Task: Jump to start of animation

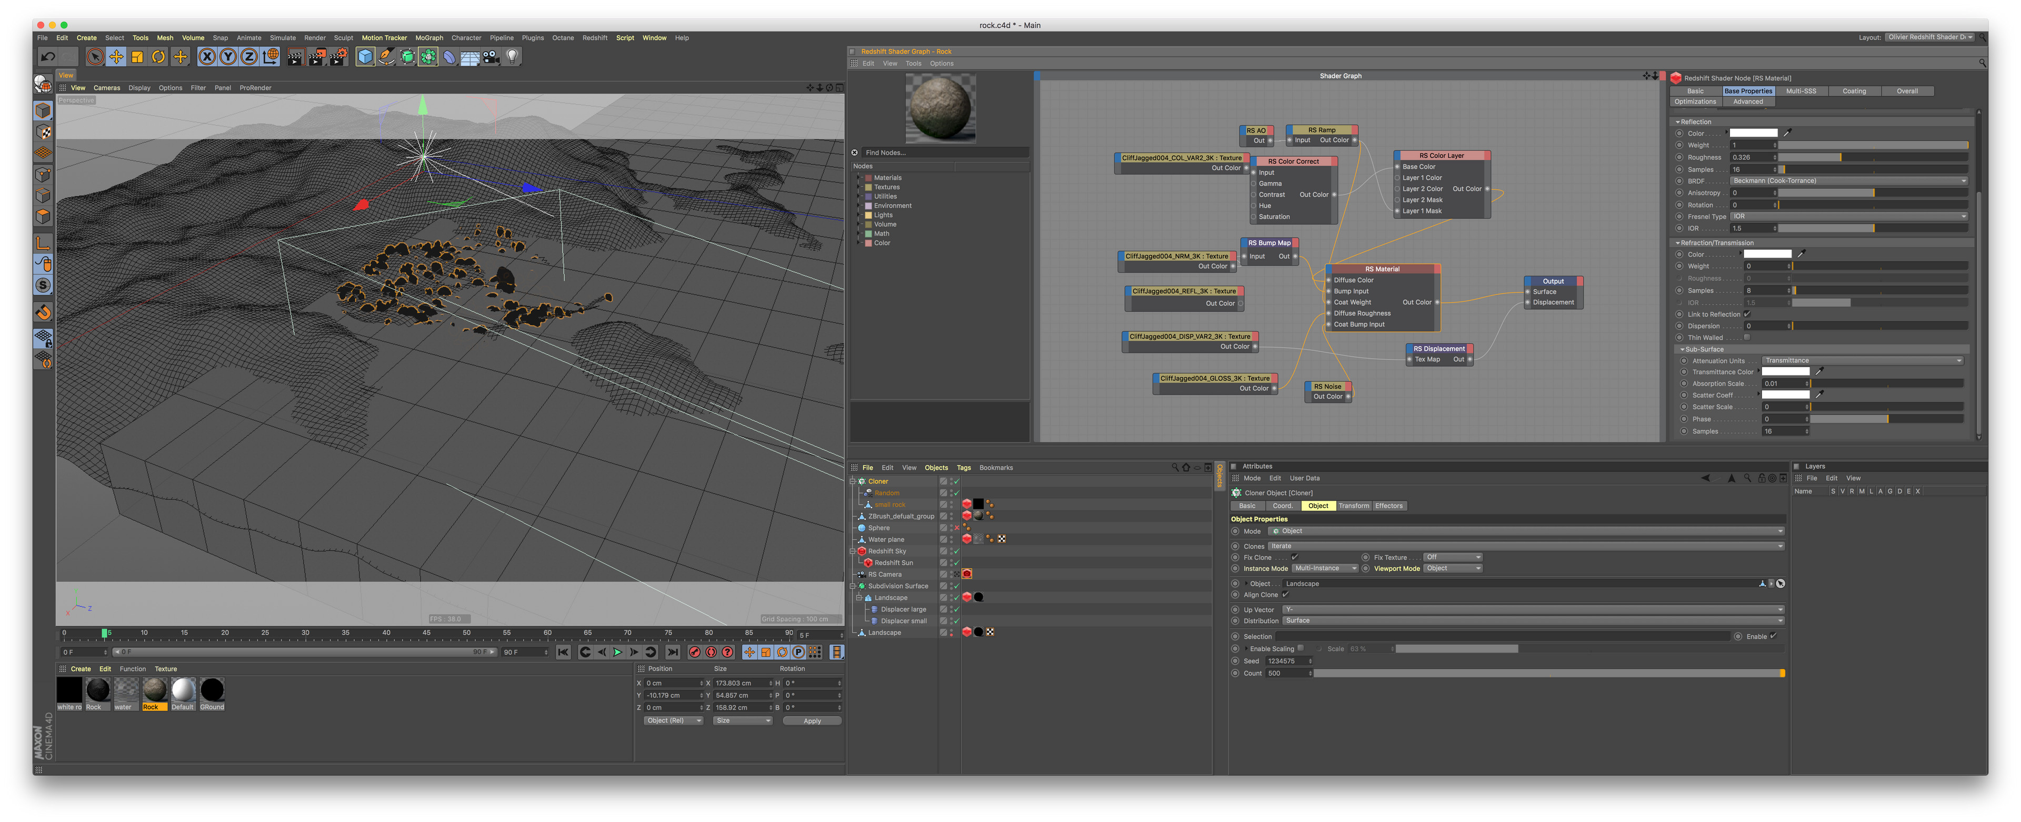Action: coord(563,652)
